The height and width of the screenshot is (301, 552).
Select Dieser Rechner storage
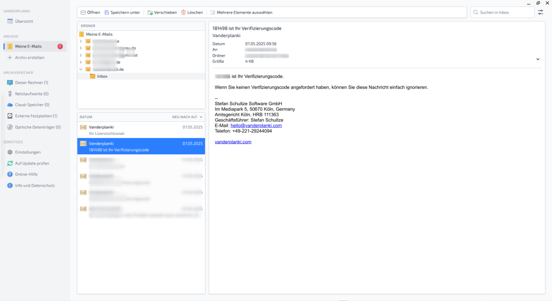pos(31,83)
